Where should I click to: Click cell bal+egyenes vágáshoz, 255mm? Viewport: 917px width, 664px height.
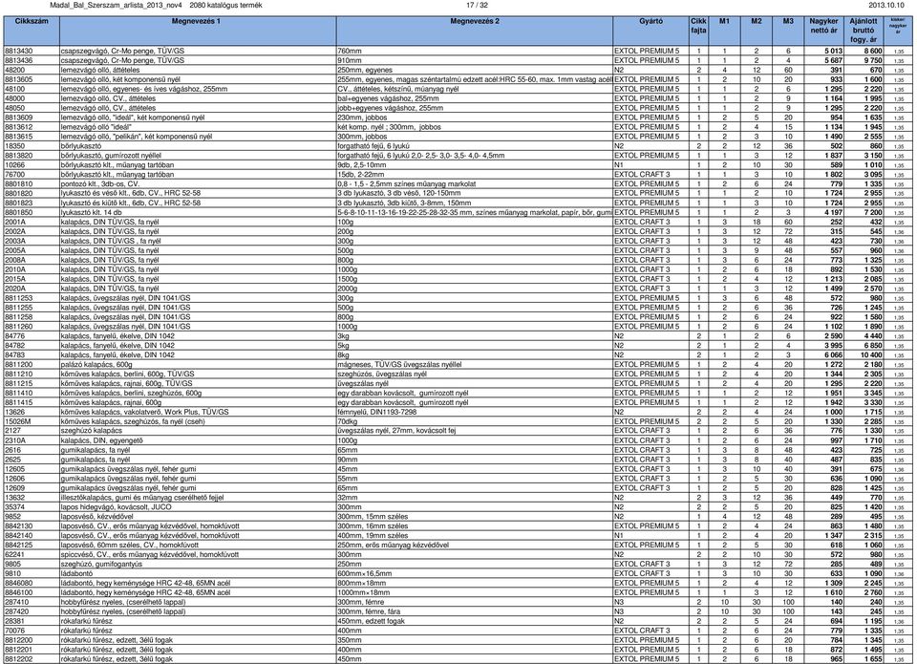tap(389, 98)
